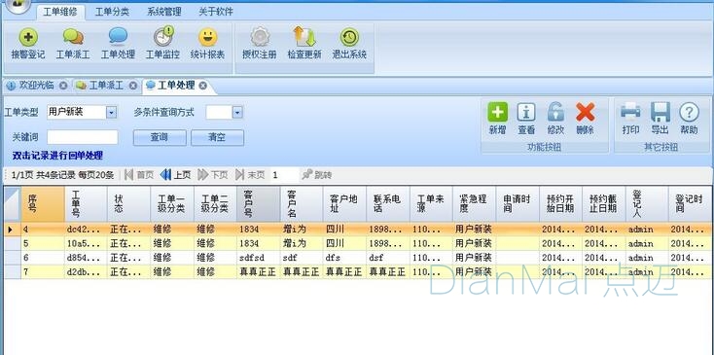714x355 pixels.
Task: Click the 修改 lock icon
Action: 555,118
